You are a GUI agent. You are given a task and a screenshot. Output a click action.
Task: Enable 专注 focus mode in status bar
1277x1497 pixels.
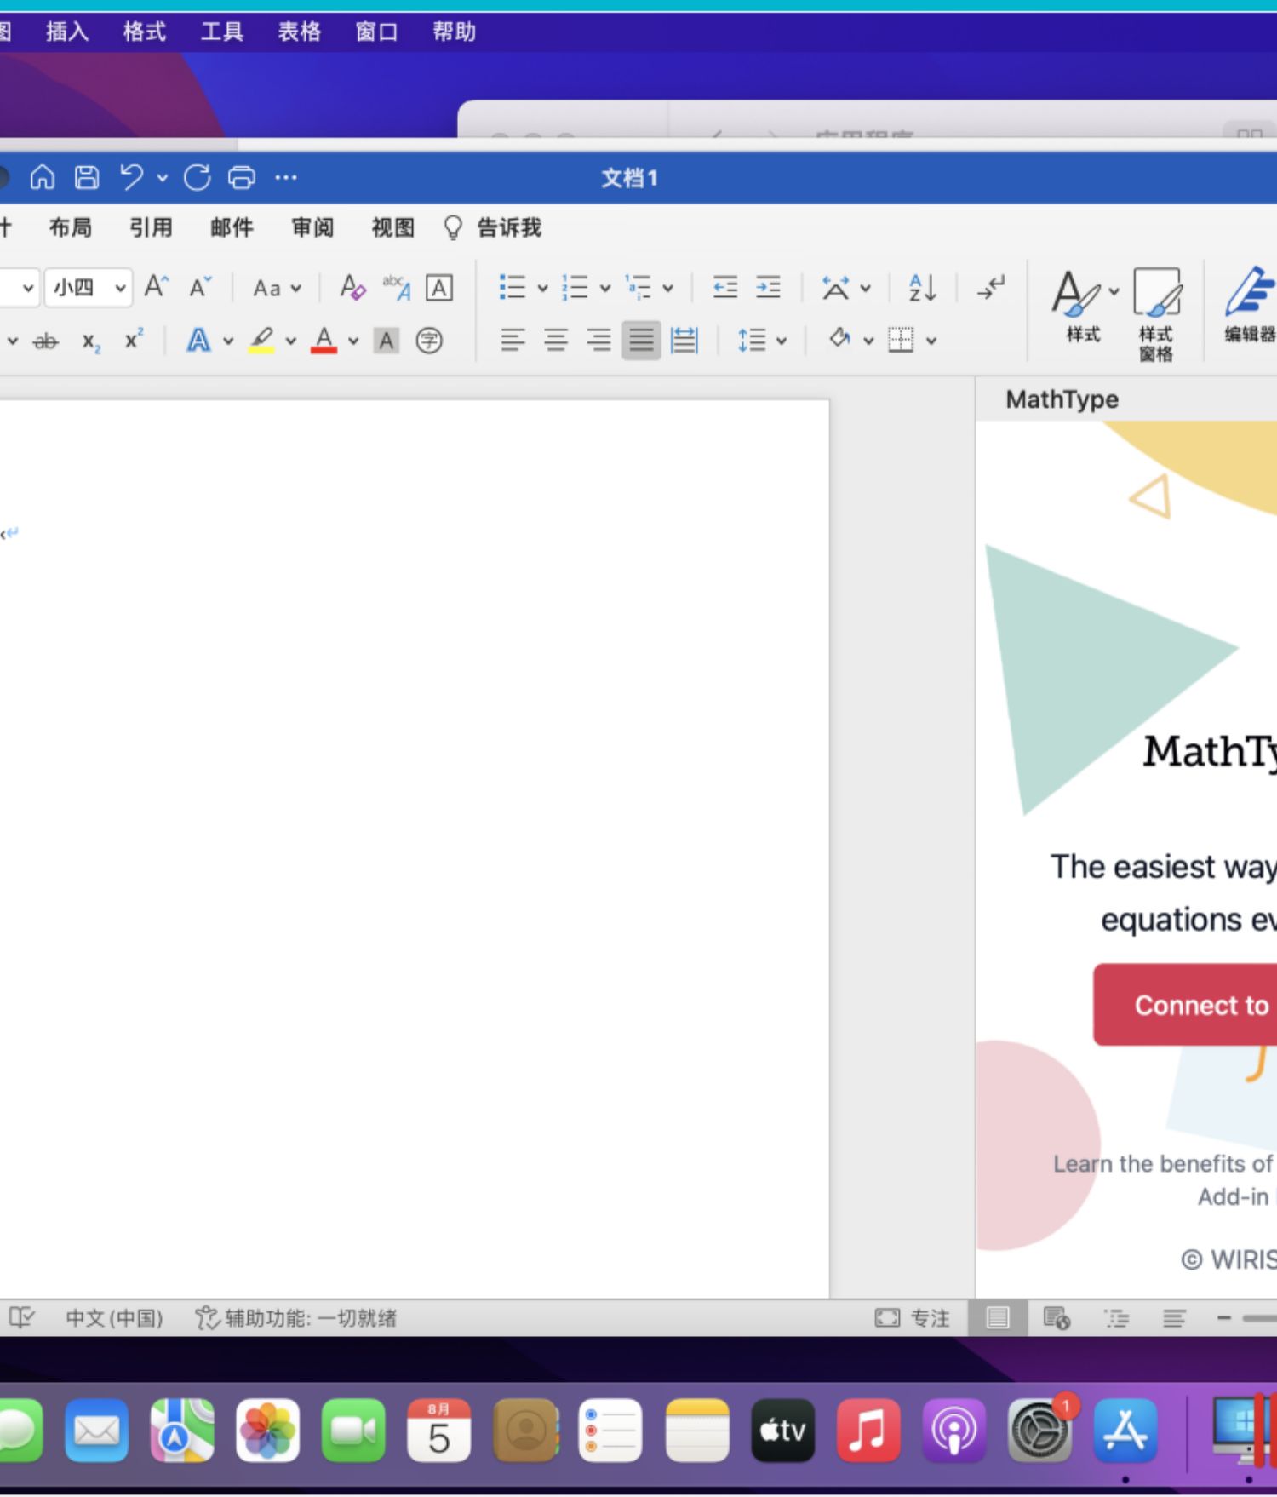pos(912,1318)
